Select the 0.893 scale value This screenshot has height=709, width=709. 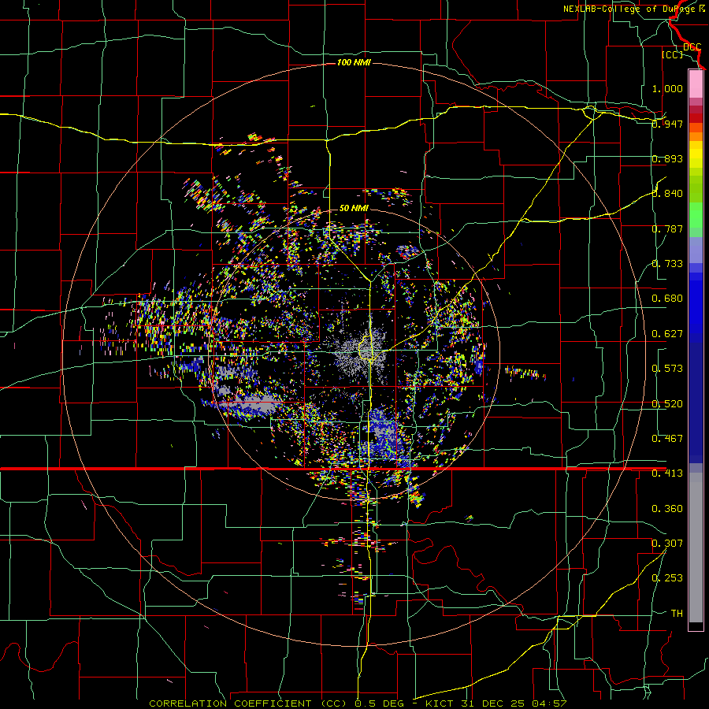[667, 158]
